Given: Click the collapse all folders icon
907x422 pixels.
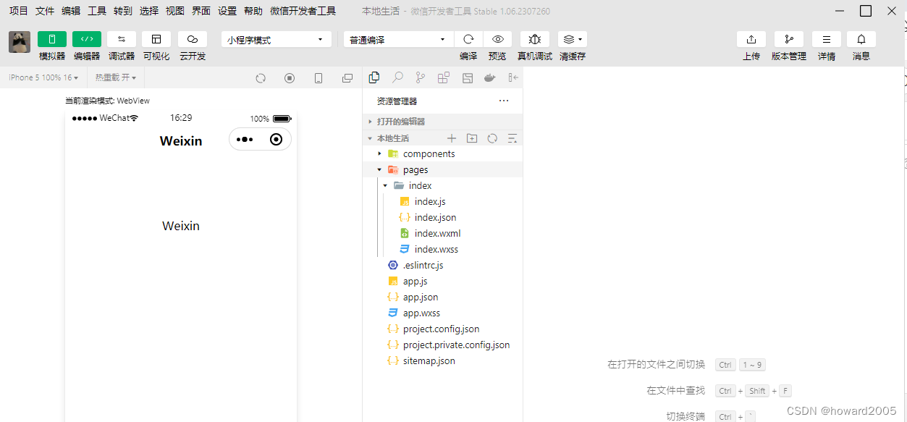Looking at the screenshot, I should pyautogui.click(x=512, y=138).
